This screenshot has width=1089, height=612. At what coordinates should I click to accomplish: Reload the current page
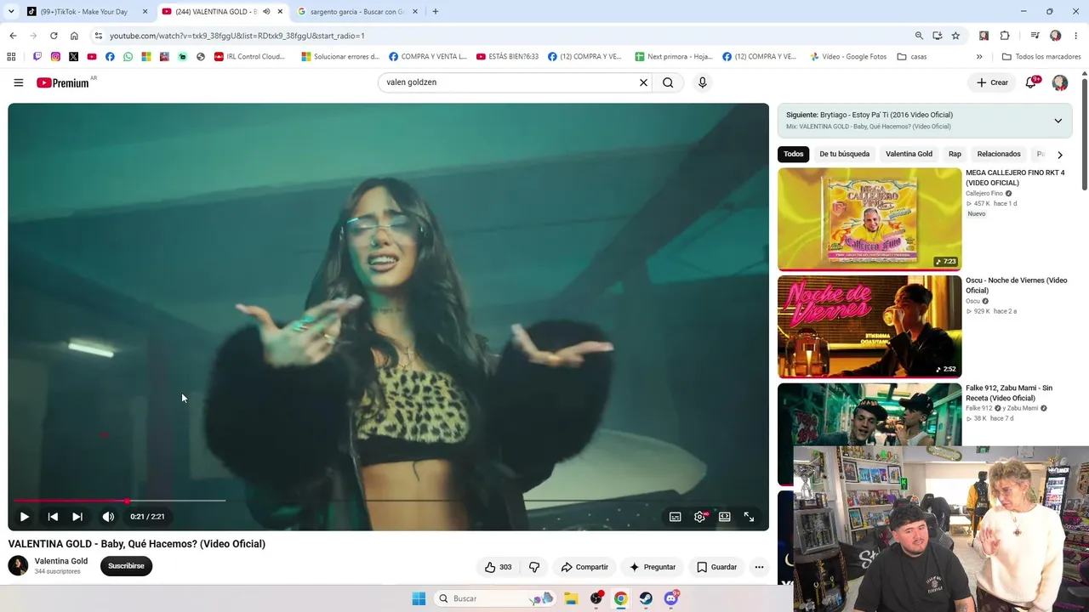pyautogui.click(x=54, y=36)
